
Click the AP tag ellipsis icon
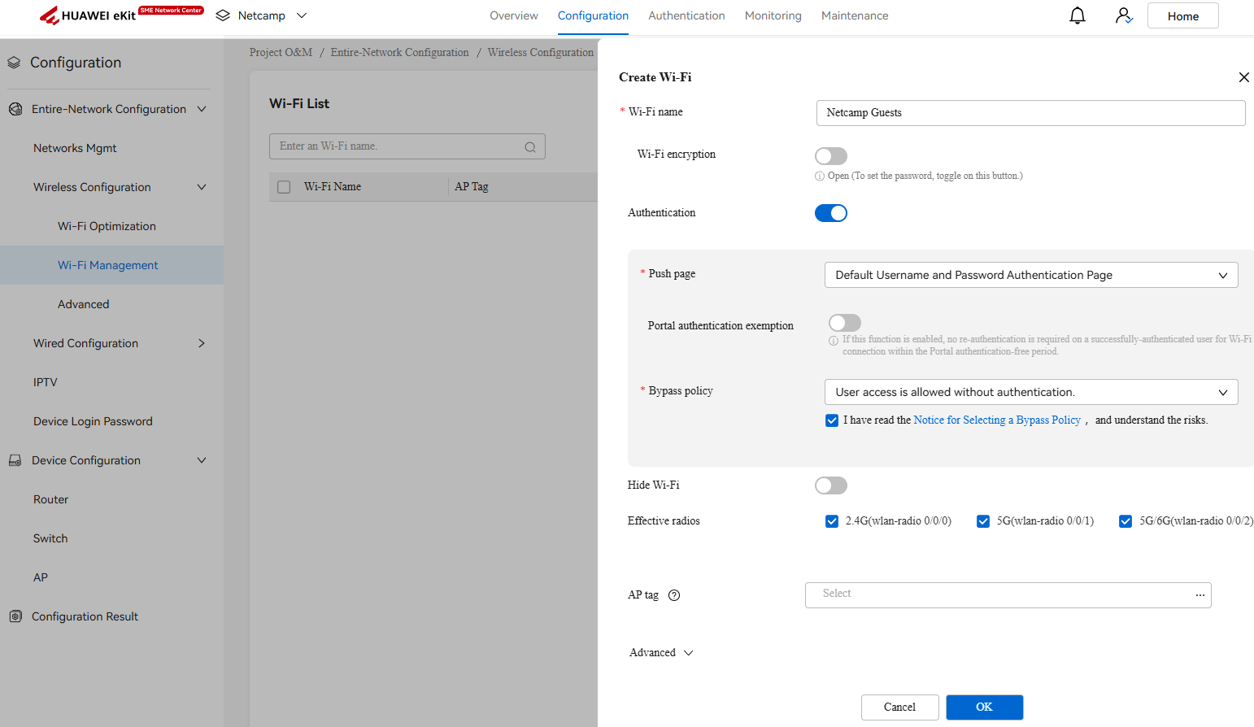point(1200,595)
